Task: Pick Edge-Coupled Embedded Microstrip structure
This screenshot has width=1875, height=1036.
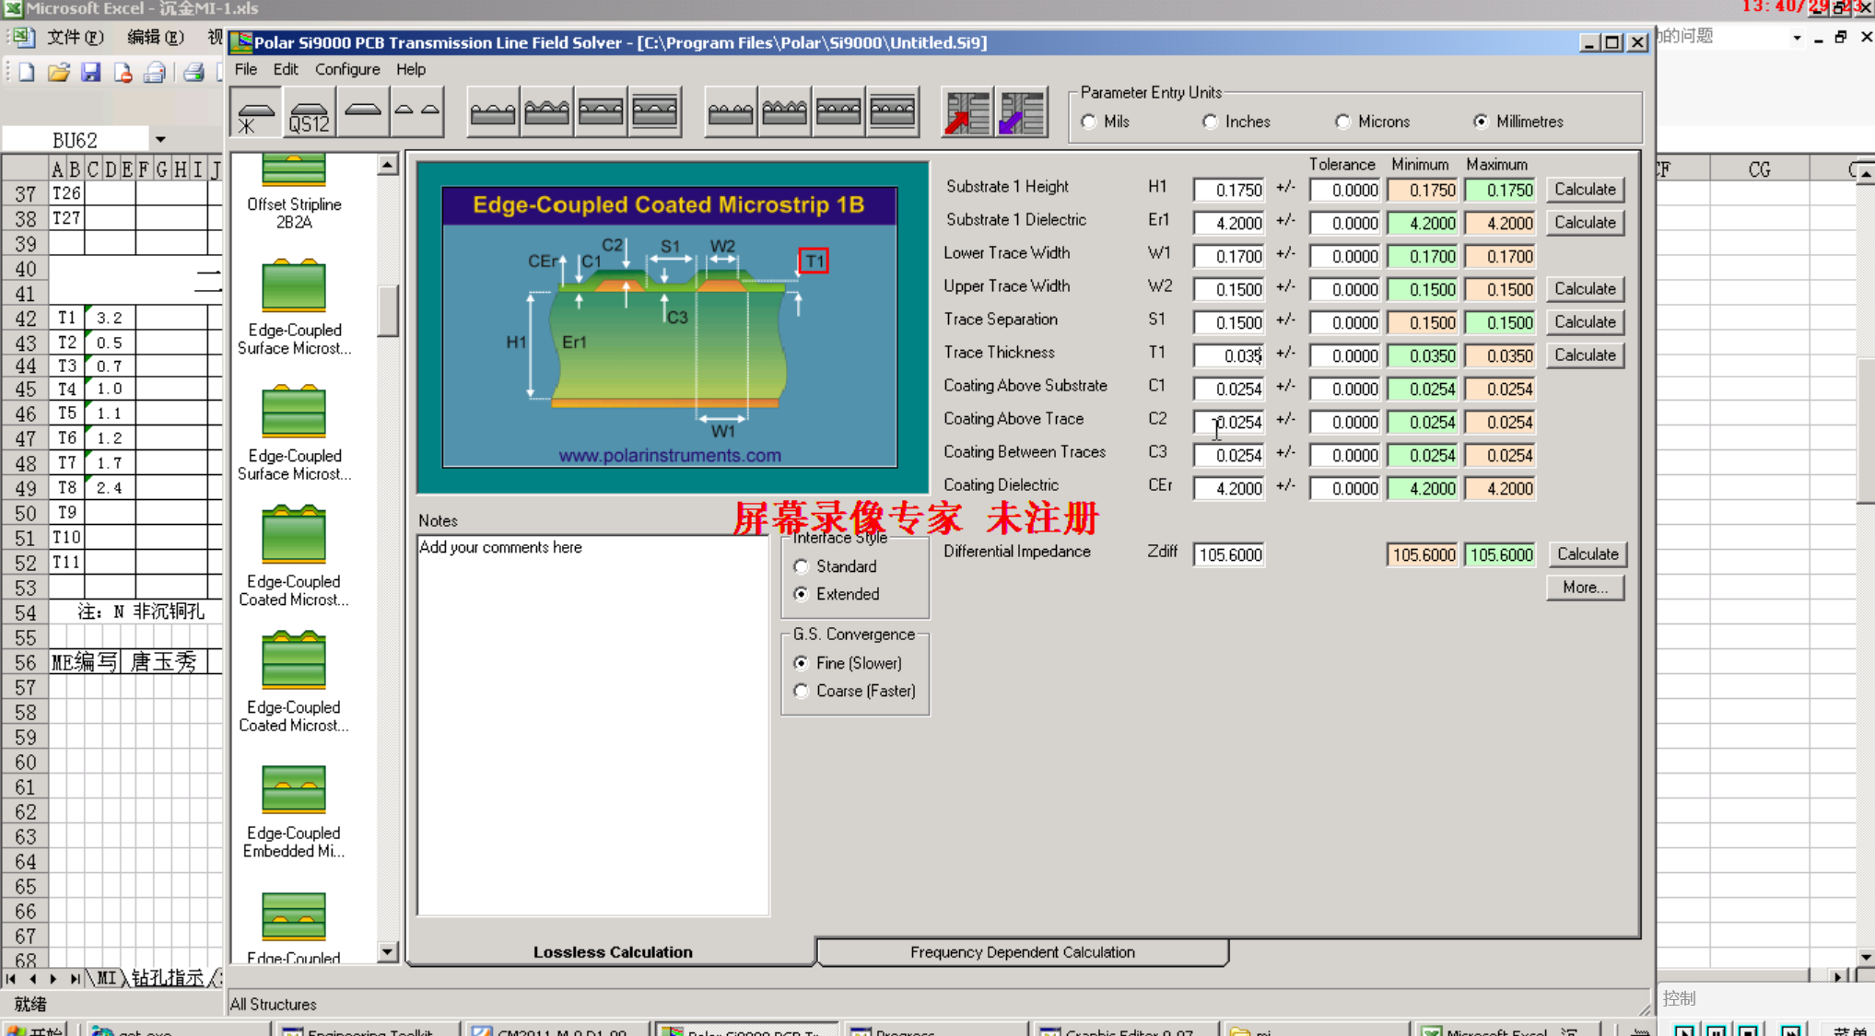Action: tap(294, 810)
